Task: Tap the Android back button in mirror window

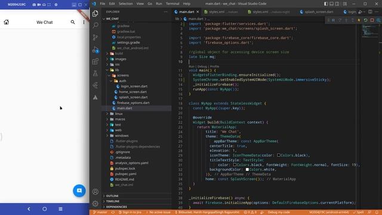Action: point(29,209)
